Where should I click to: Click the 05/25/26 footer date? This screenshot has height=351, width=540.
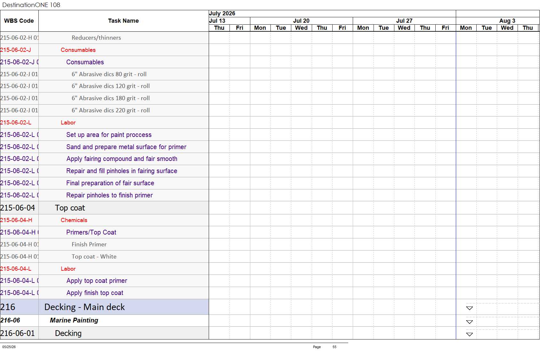click(9, 347)
